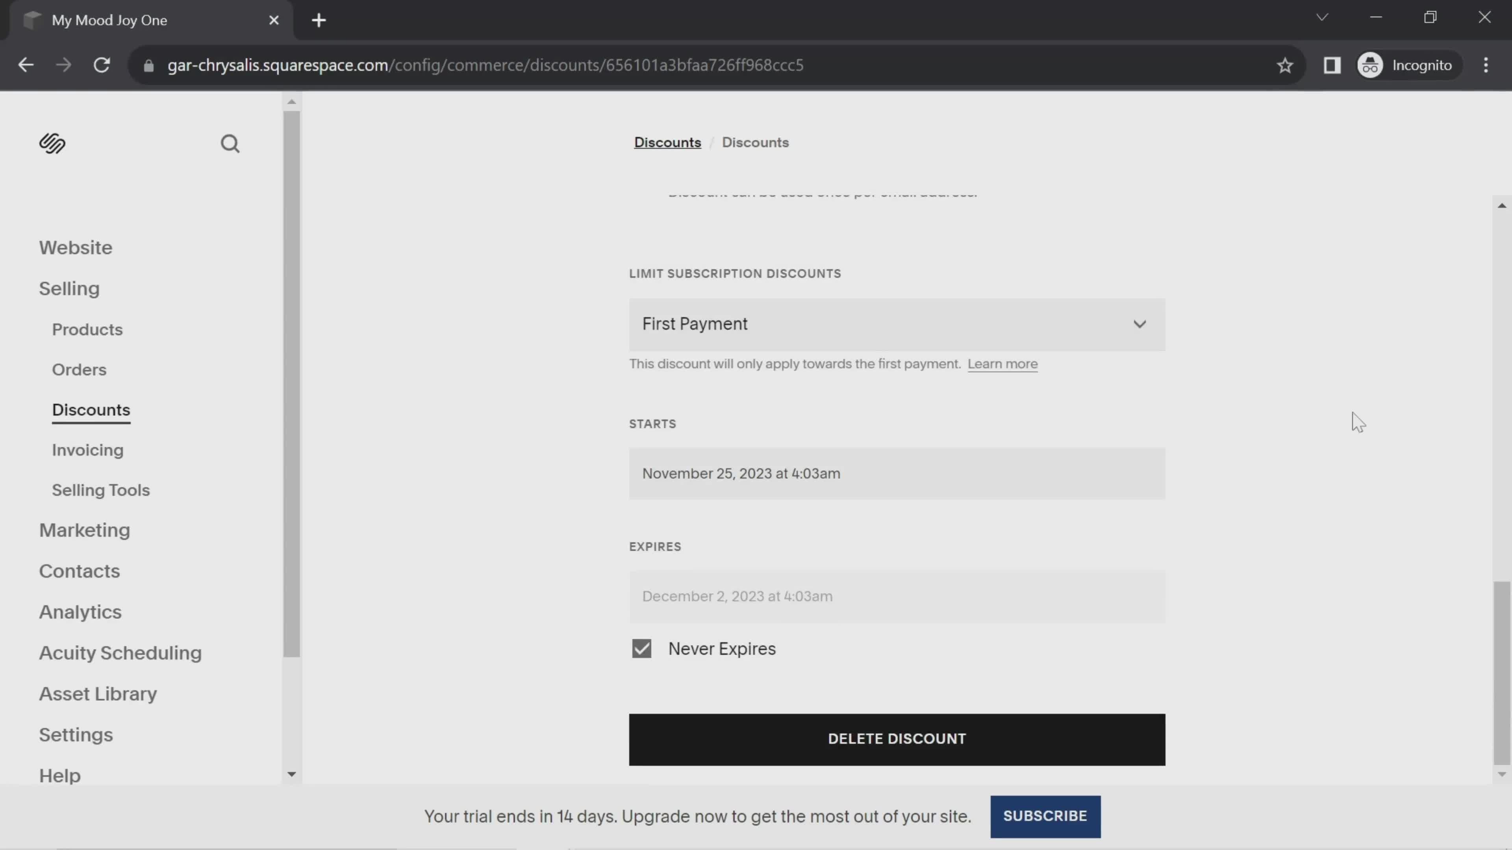
Task: Open Website in the sidebar
Action: [x=76, y=248]
